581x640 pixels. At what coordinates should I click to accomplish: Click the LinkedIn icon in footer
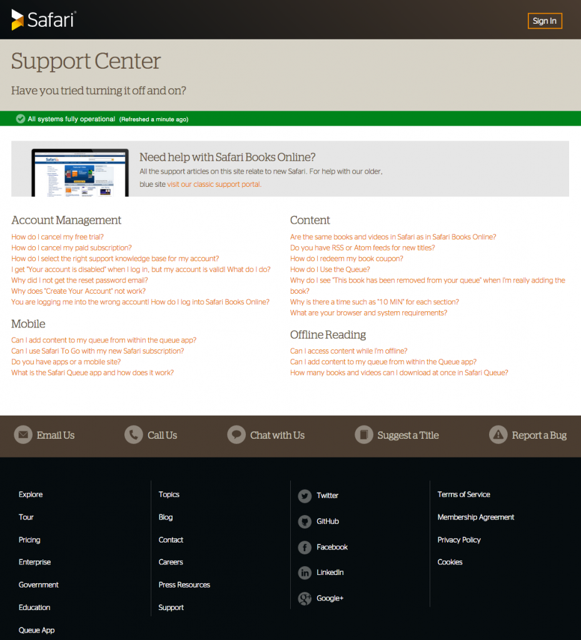pos(305,573)
